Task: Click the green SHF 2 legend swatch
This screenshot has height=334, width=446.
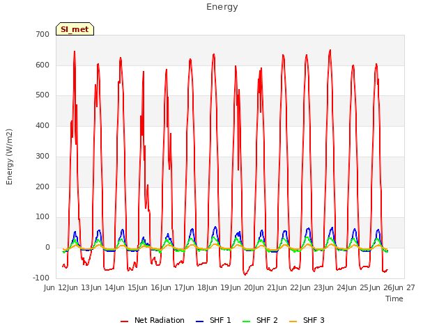Action: 246,321
